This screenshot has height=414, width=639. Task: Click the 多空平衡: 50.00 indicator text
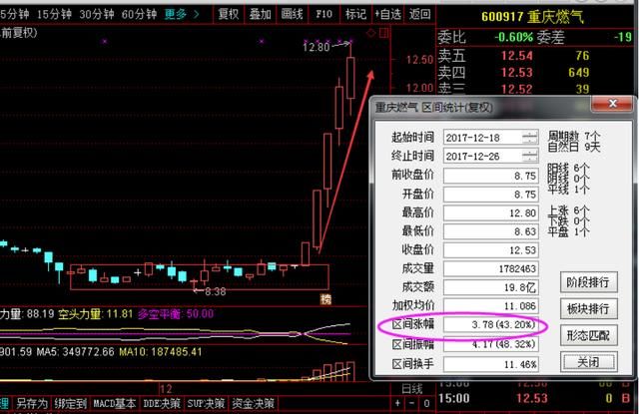coord(176,314)
